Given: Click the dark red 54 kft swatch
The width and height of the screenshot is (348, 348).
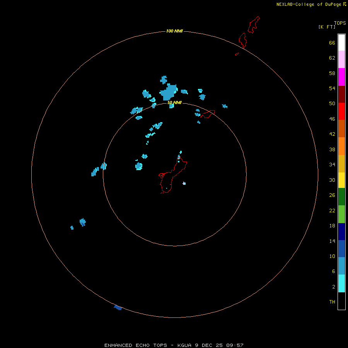Looking at the screenshot, I should (341, 94).
